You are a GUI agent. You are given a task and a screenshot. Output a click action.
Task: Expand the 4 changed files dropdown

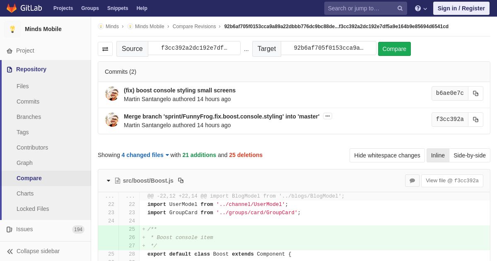[145, 155]
